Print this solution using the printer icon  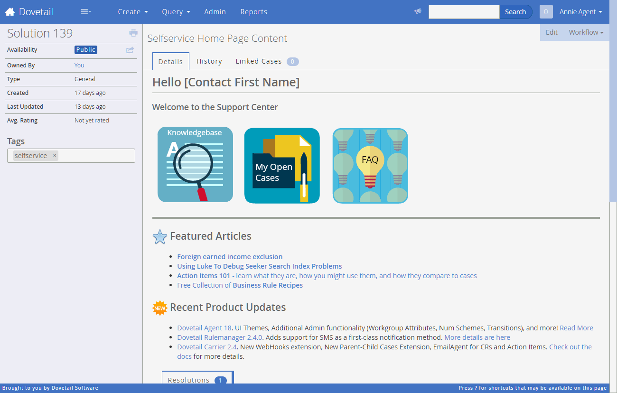pos(133,33)
